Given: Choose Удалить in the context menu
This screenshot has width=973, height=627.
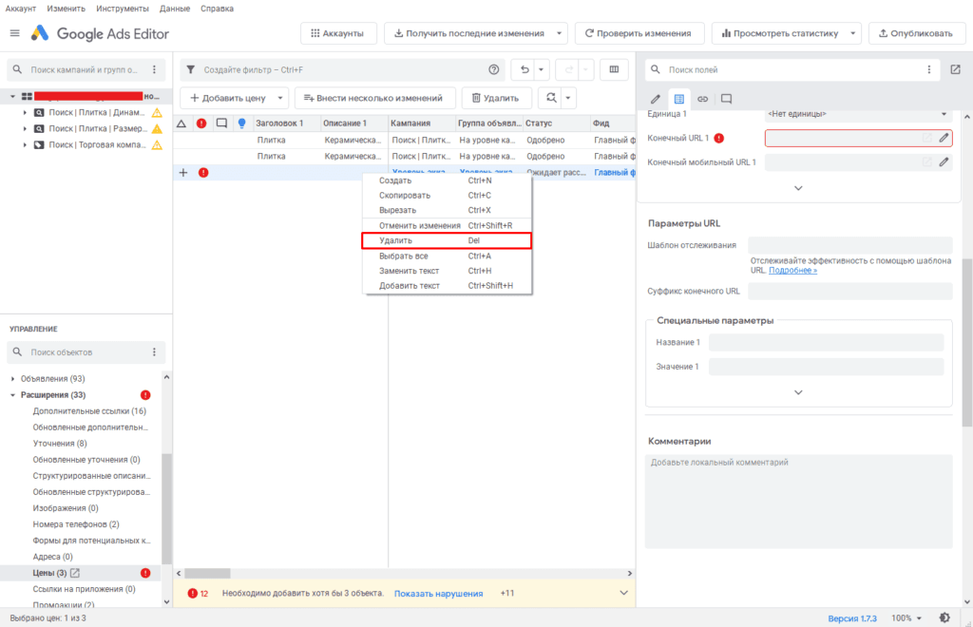Looking at the screenshot, I should (x=447, y=240).
